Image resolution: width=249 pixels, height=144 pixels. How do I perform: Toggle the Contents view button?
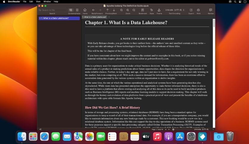pyautogui.click(x=71, y=10)
